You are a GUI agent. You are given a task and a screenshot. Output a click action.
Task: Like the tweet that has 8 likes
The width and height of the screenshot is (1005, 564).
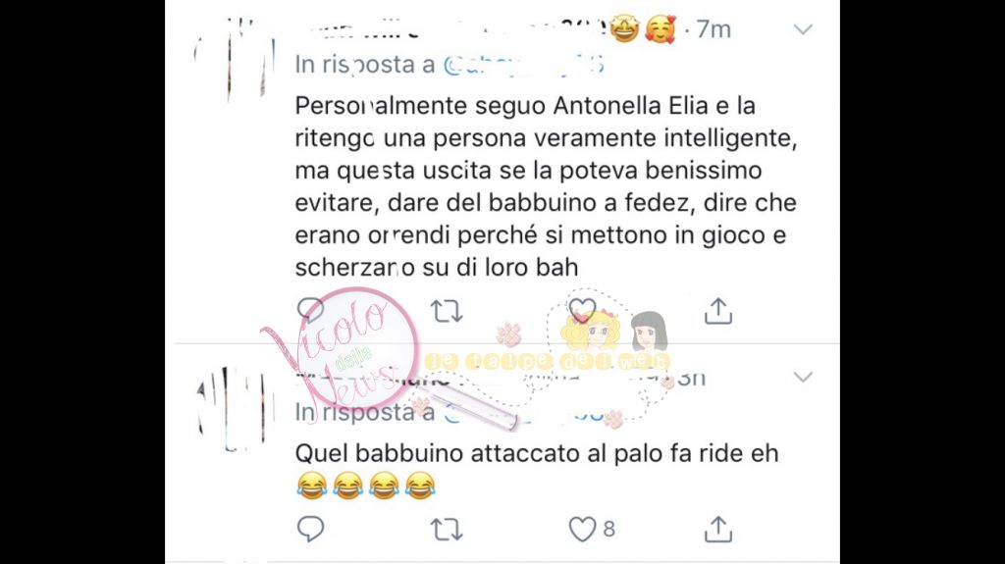pos(582,530)
